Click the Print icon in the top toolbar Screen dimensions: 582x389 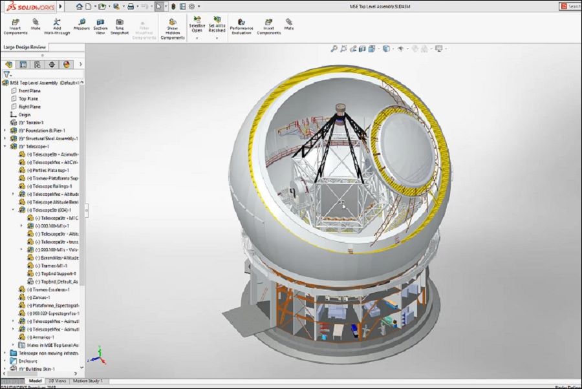[x=130, y=6]
